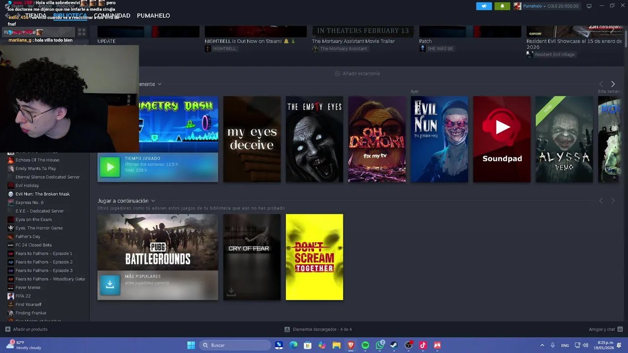Open Windows Start menu

click(x=191, y=345)
